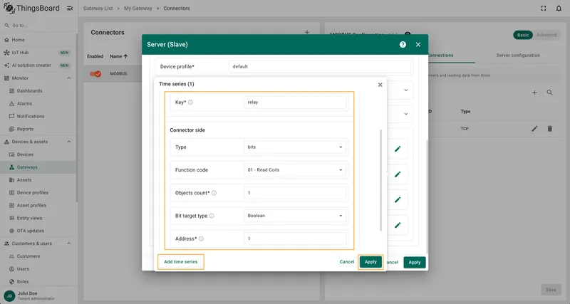Toggle fullscreen mode icon
570x304 pixels.
tap(544, 8)
